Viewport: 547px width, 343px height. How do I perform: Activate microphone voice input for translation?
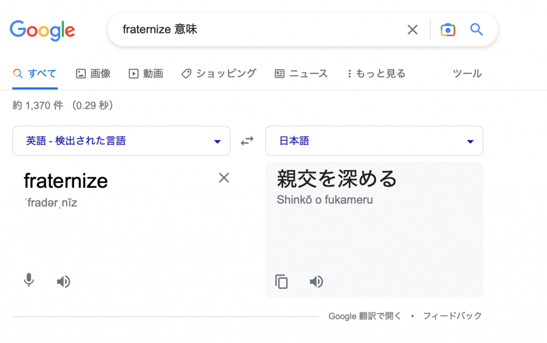click(x=29, y=281)
